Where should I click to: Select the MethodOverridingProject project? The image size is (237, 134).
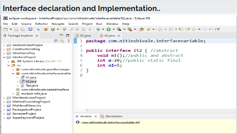pos(31,102)
